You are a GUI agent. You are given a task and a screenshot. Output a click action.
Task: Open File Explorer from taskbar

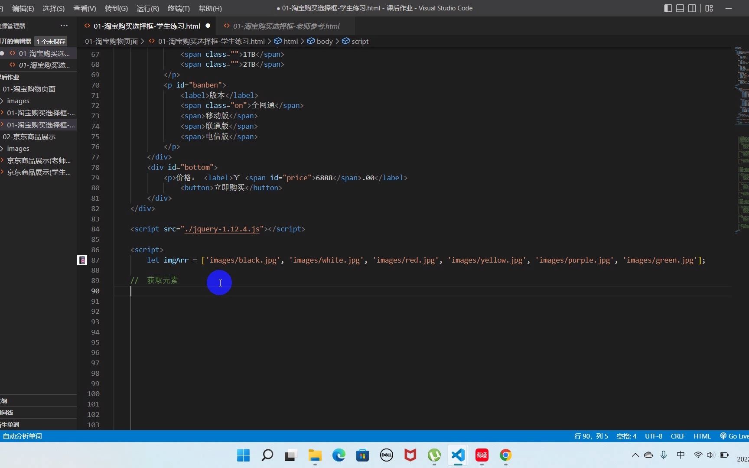tap(315, 455)
